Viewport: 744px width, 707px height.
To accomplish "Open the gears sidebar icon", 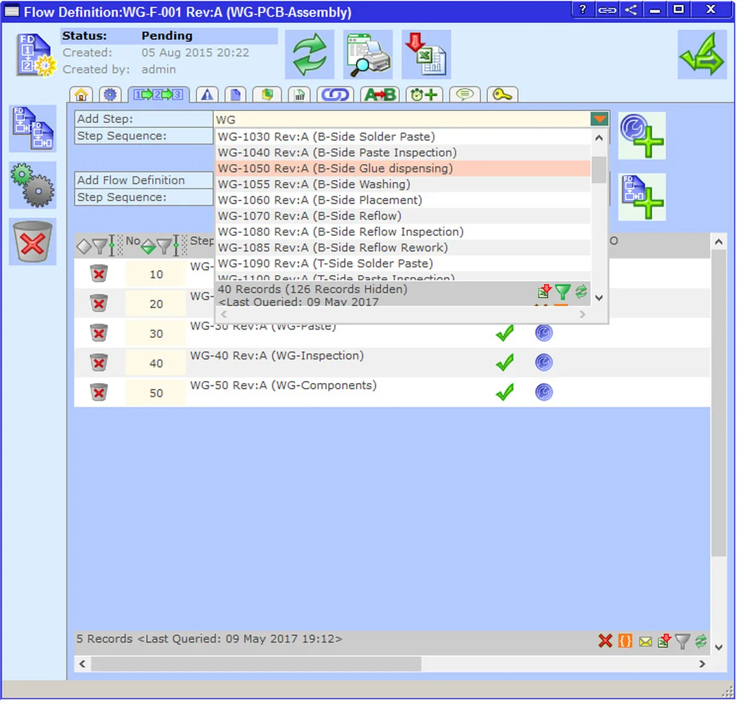I will tap(33, 185).
